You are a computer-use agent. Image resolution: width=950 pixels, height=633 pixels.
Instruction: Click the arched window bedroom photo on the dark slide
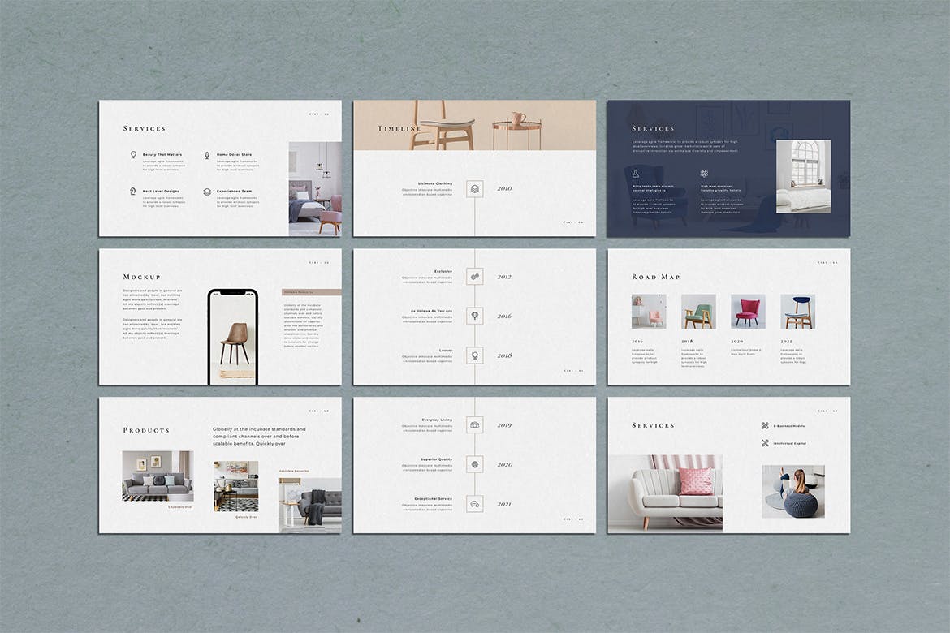(803, 176)
